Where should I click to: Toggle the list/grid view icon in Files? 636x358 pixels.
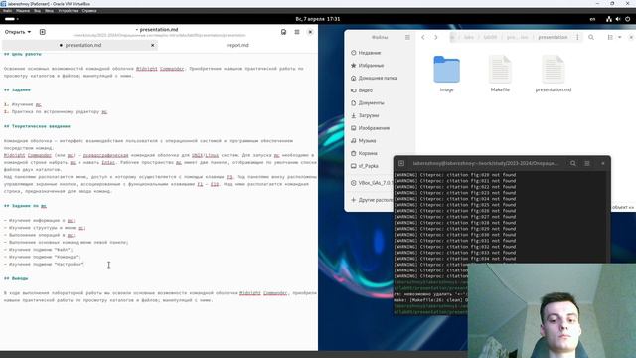[610, 37]
